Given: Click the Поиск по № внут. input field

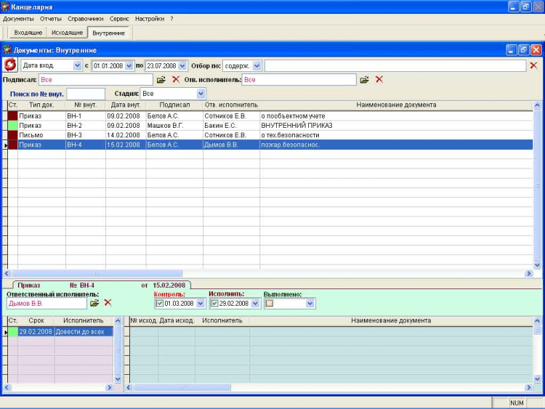Looking at the screenshot, I should tap(86, 94).
